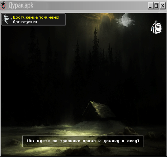Image resolution: width=167 pixels, height=157 pixels.
Task: Open the backpack inventory icon
Action: pyautogui.click(x=156, y=27)
